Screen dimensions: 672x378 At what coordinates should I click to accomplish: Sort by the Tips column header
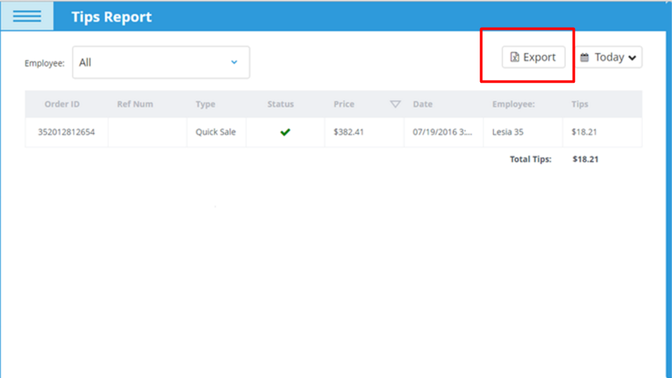click(579, 104)
